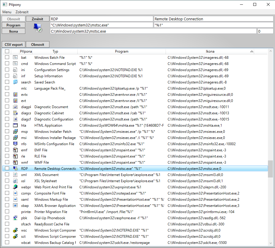Sort by the Přípona column header
275x248 pixels.
click(x=26, y=51)
